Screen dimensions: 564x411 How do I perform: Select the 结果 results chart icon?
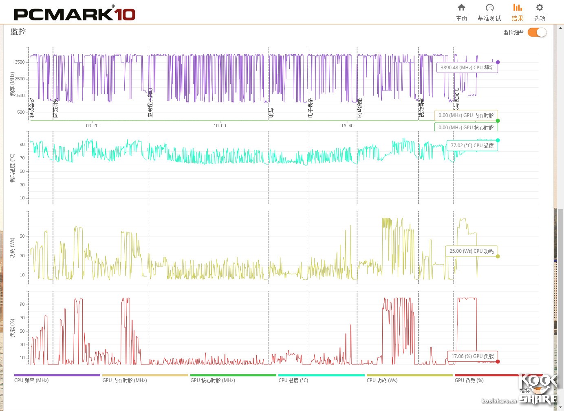[x=518, y=7]
